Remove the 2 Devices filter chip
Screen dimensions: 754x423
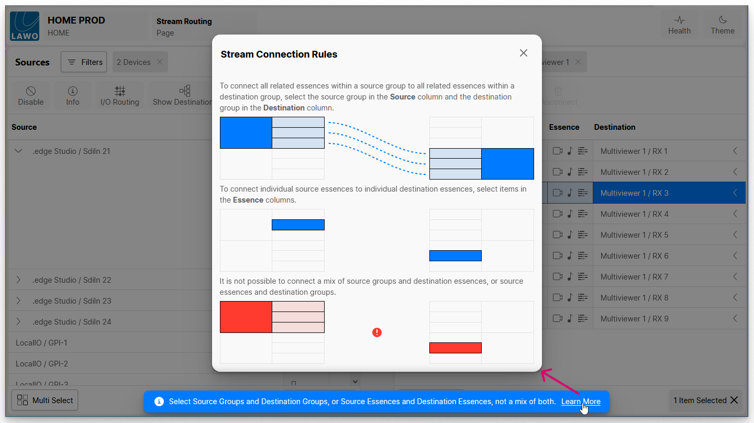[160, 62]
